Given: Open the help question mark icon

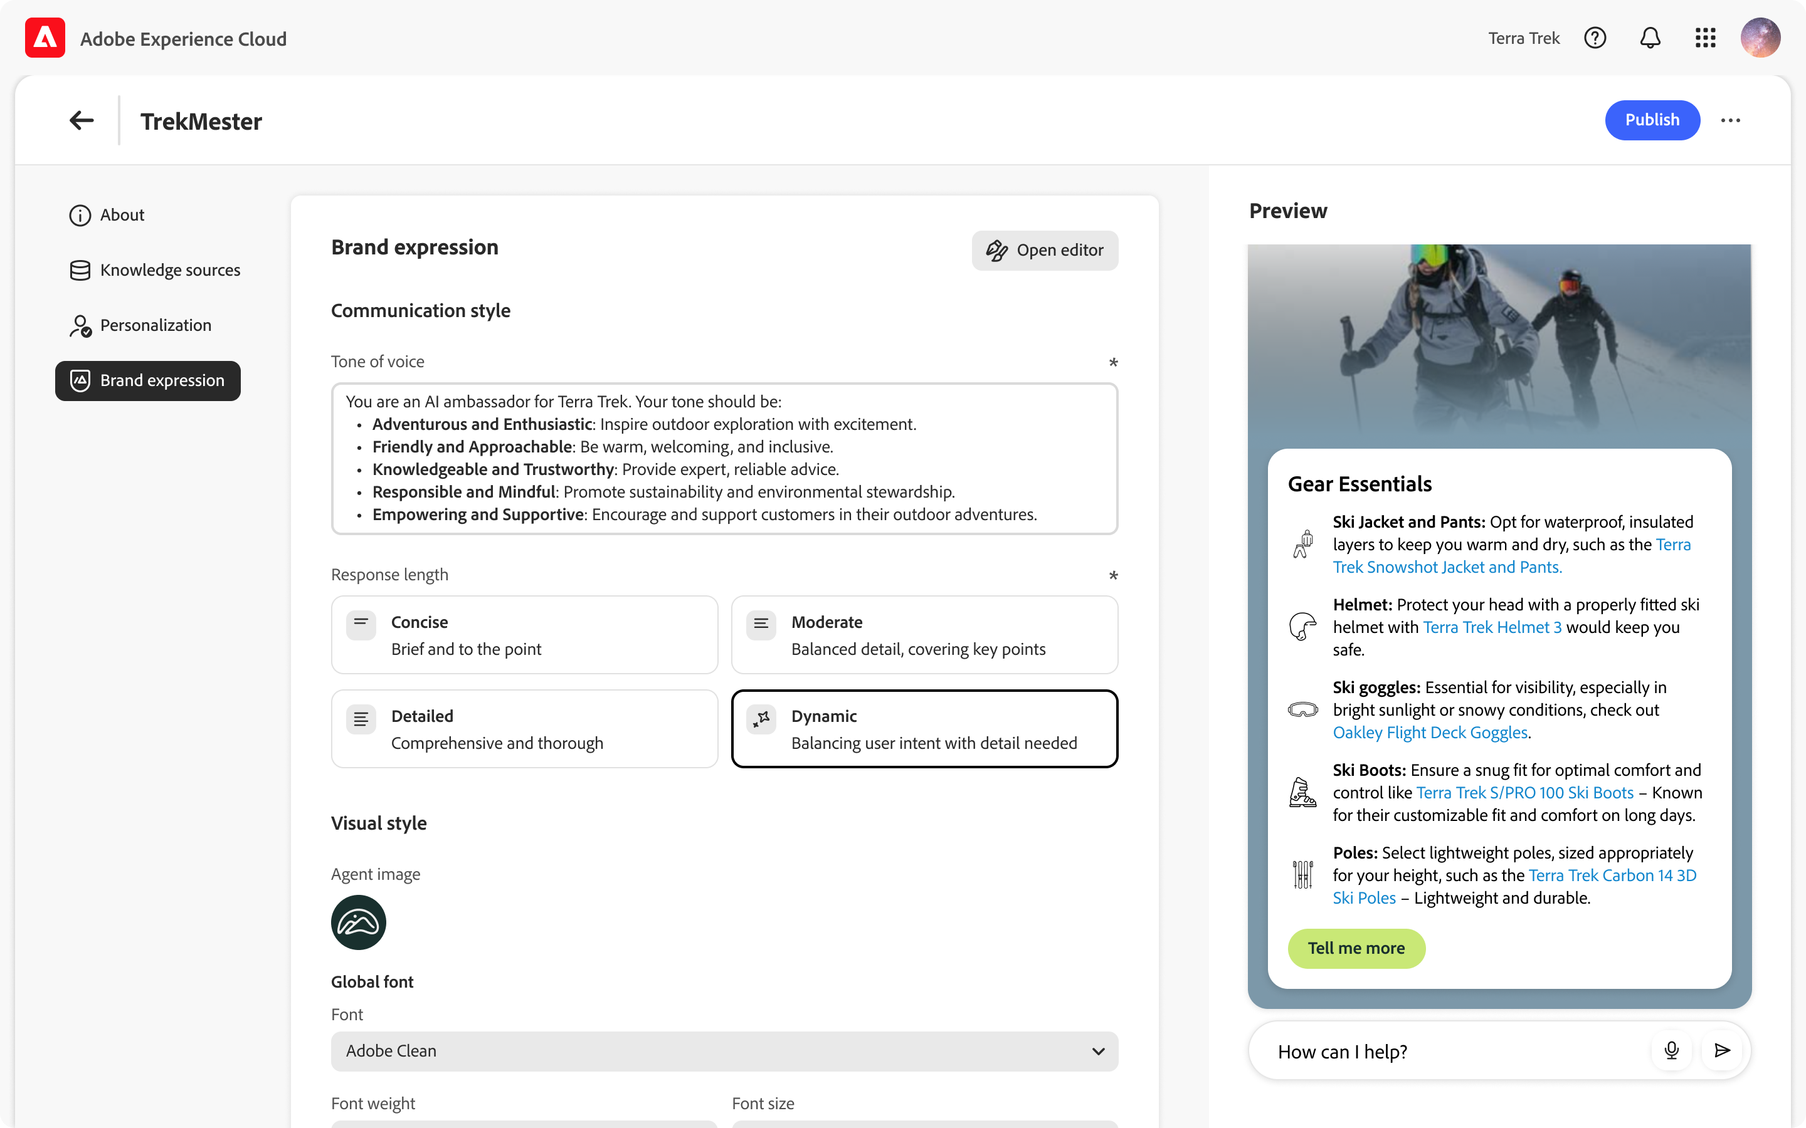Looking at the screenshot, I should (1595, 38).
